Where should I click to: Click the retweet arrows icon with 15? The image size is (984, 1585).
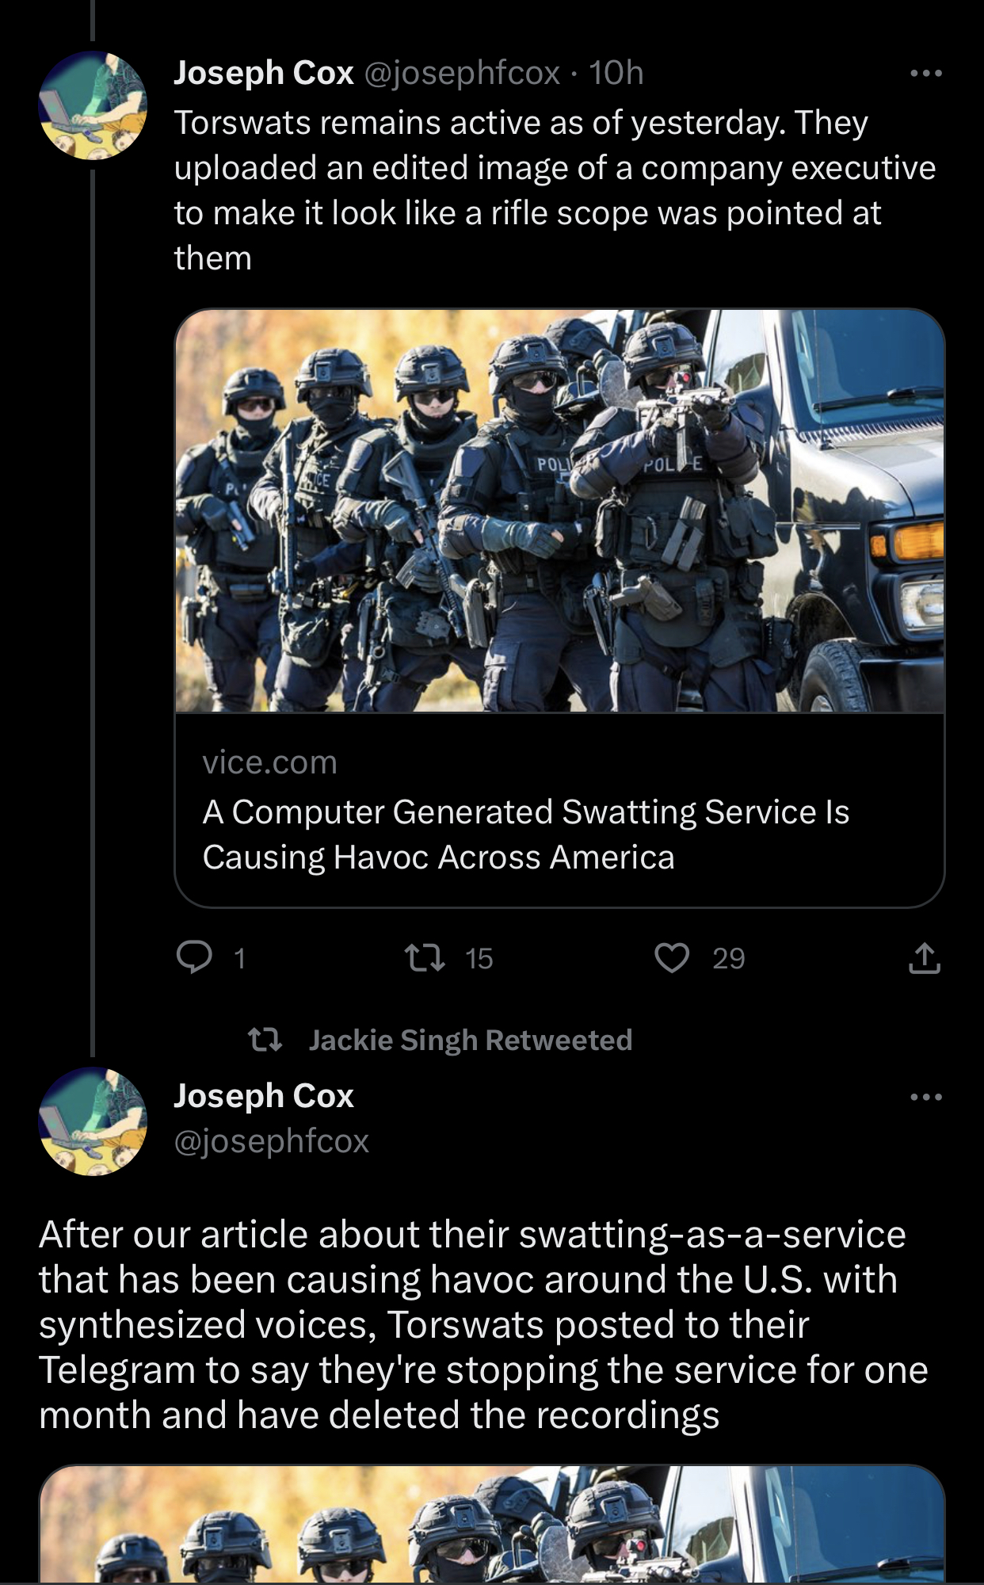click(x=425, y=958)
